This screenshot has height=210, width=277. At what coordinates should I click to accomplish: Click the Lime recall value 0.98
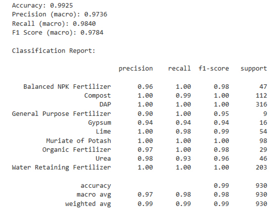click(183, 132)
